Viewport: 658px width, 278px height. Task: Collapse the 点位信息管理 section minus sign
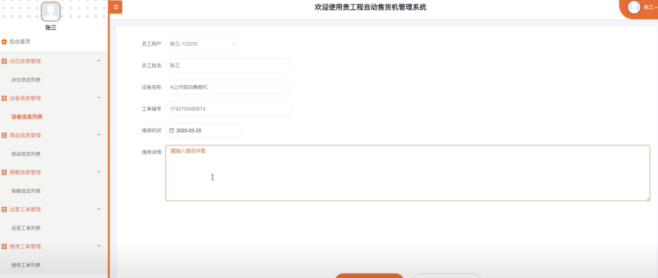click(x=99, y=61)
